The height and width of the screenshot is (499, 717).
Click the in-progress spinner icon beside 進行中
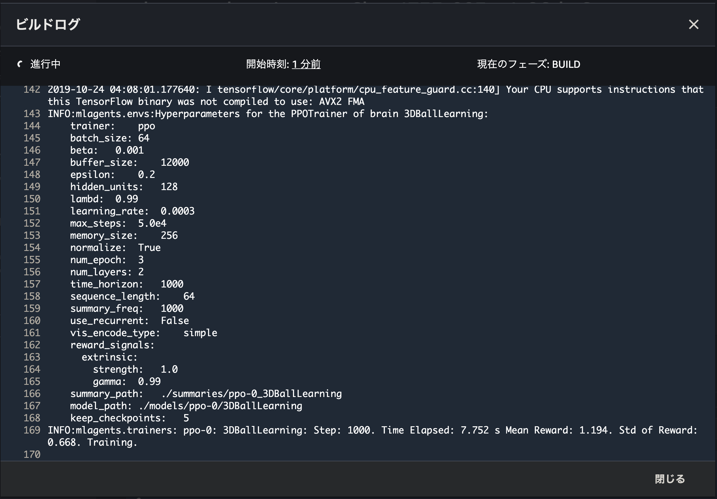point(20,64)
